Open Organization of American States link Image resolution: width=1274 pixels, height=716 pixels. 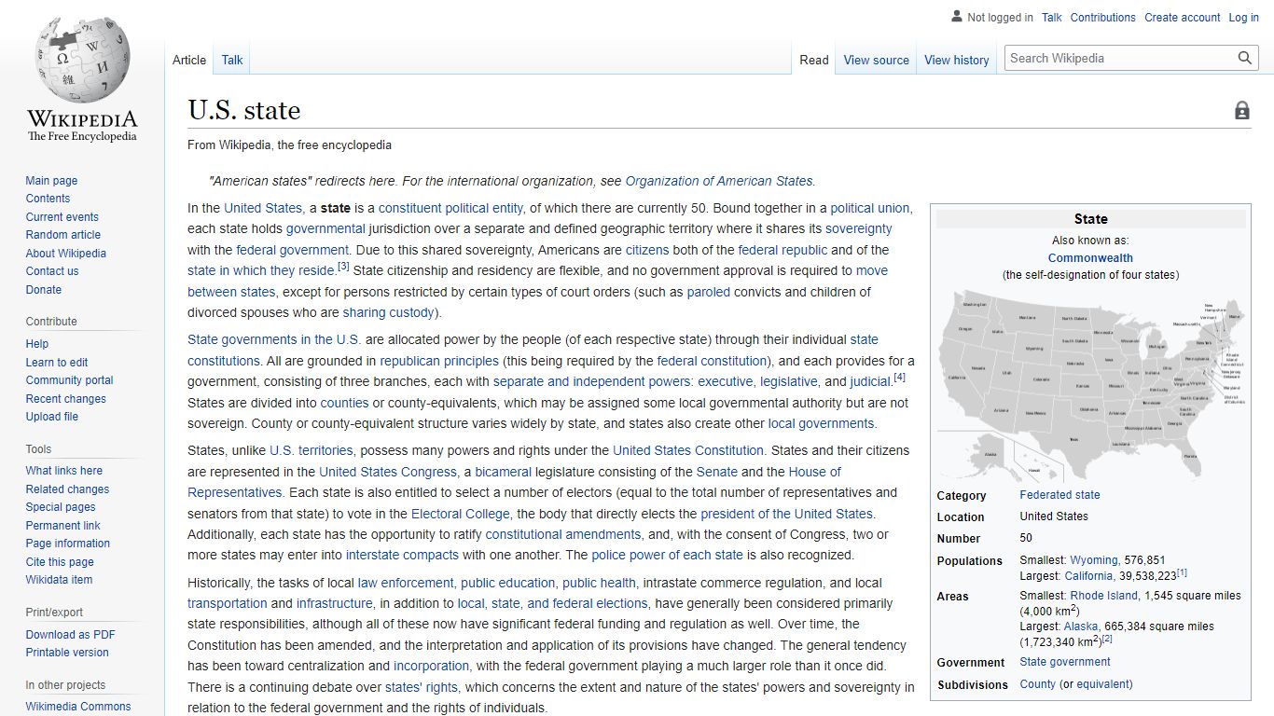[719, 181]
